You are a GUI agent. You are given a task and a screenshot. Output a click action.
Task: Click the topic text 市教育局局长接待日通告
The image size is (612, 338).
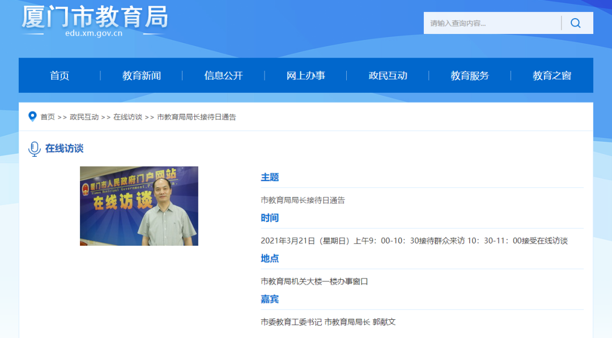tap(303, 200)
